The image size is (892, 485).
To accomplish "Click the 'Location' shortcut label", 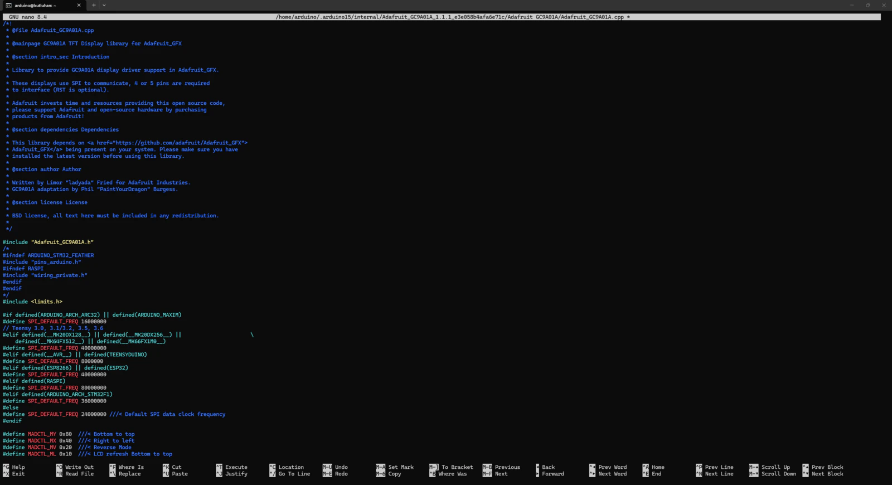I will click(291, 467).
